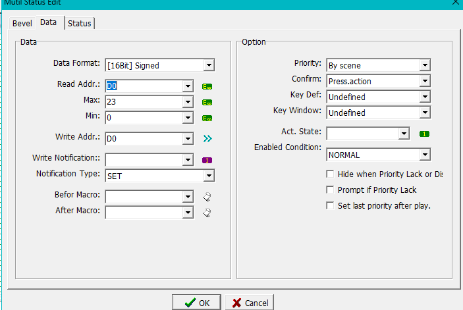The width and height of the screenshot is (463, 310).
Task: Open the Data Format dropdown
Action: (x=208, y=65)
